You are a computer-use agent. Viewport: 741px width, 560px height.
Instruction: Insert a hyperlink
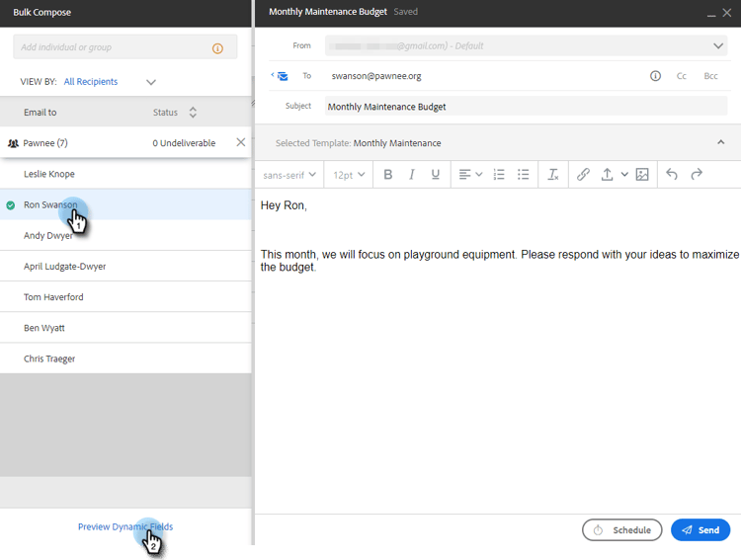[583, 175]
